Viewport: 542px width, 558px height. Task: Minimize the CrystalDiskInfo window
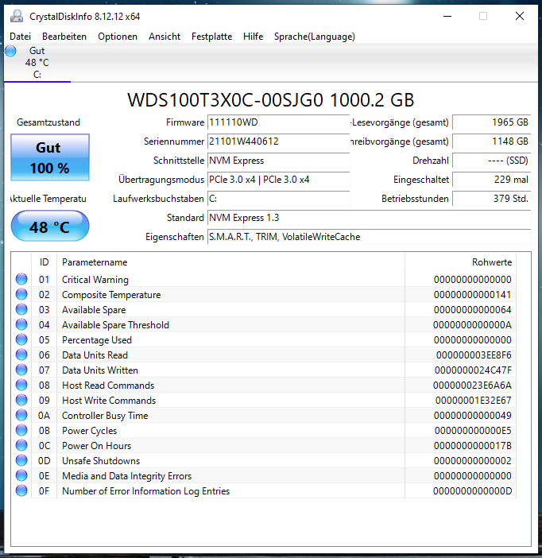(x=447, y=17)
